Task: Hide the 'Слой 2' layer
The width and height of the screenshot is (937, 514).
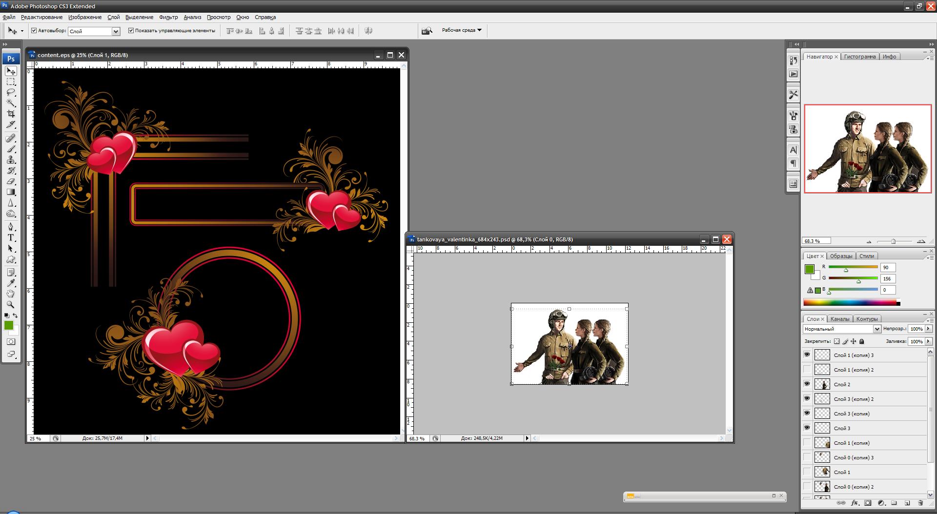Action: point(807,384)
